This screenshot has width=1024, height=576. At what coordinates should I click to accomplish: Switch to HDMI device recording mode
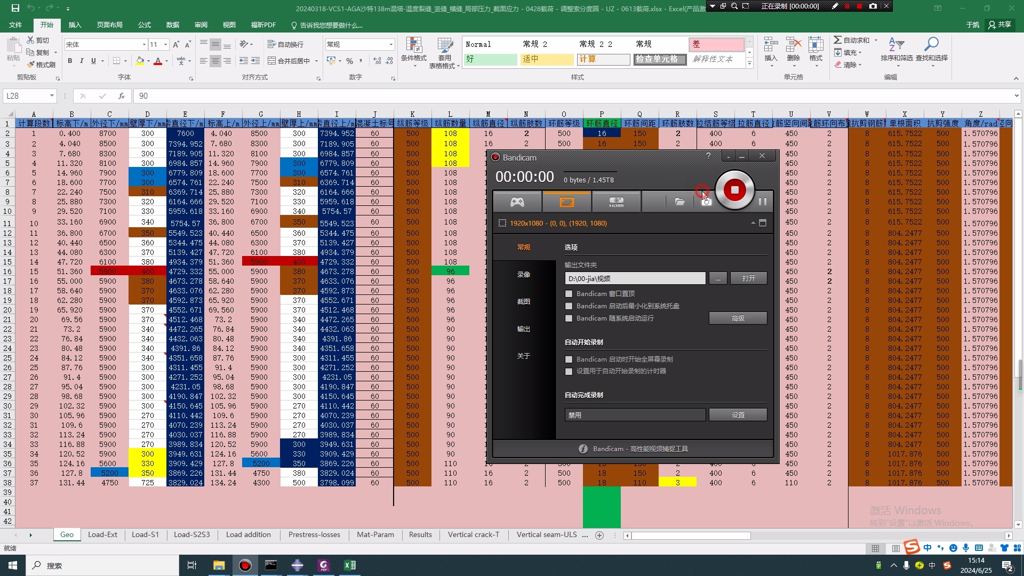616,201
